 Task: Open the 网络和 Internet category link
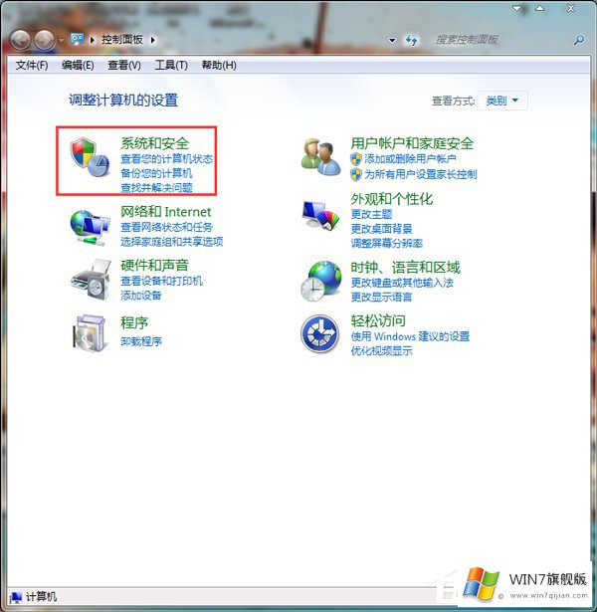click(165, 212)
